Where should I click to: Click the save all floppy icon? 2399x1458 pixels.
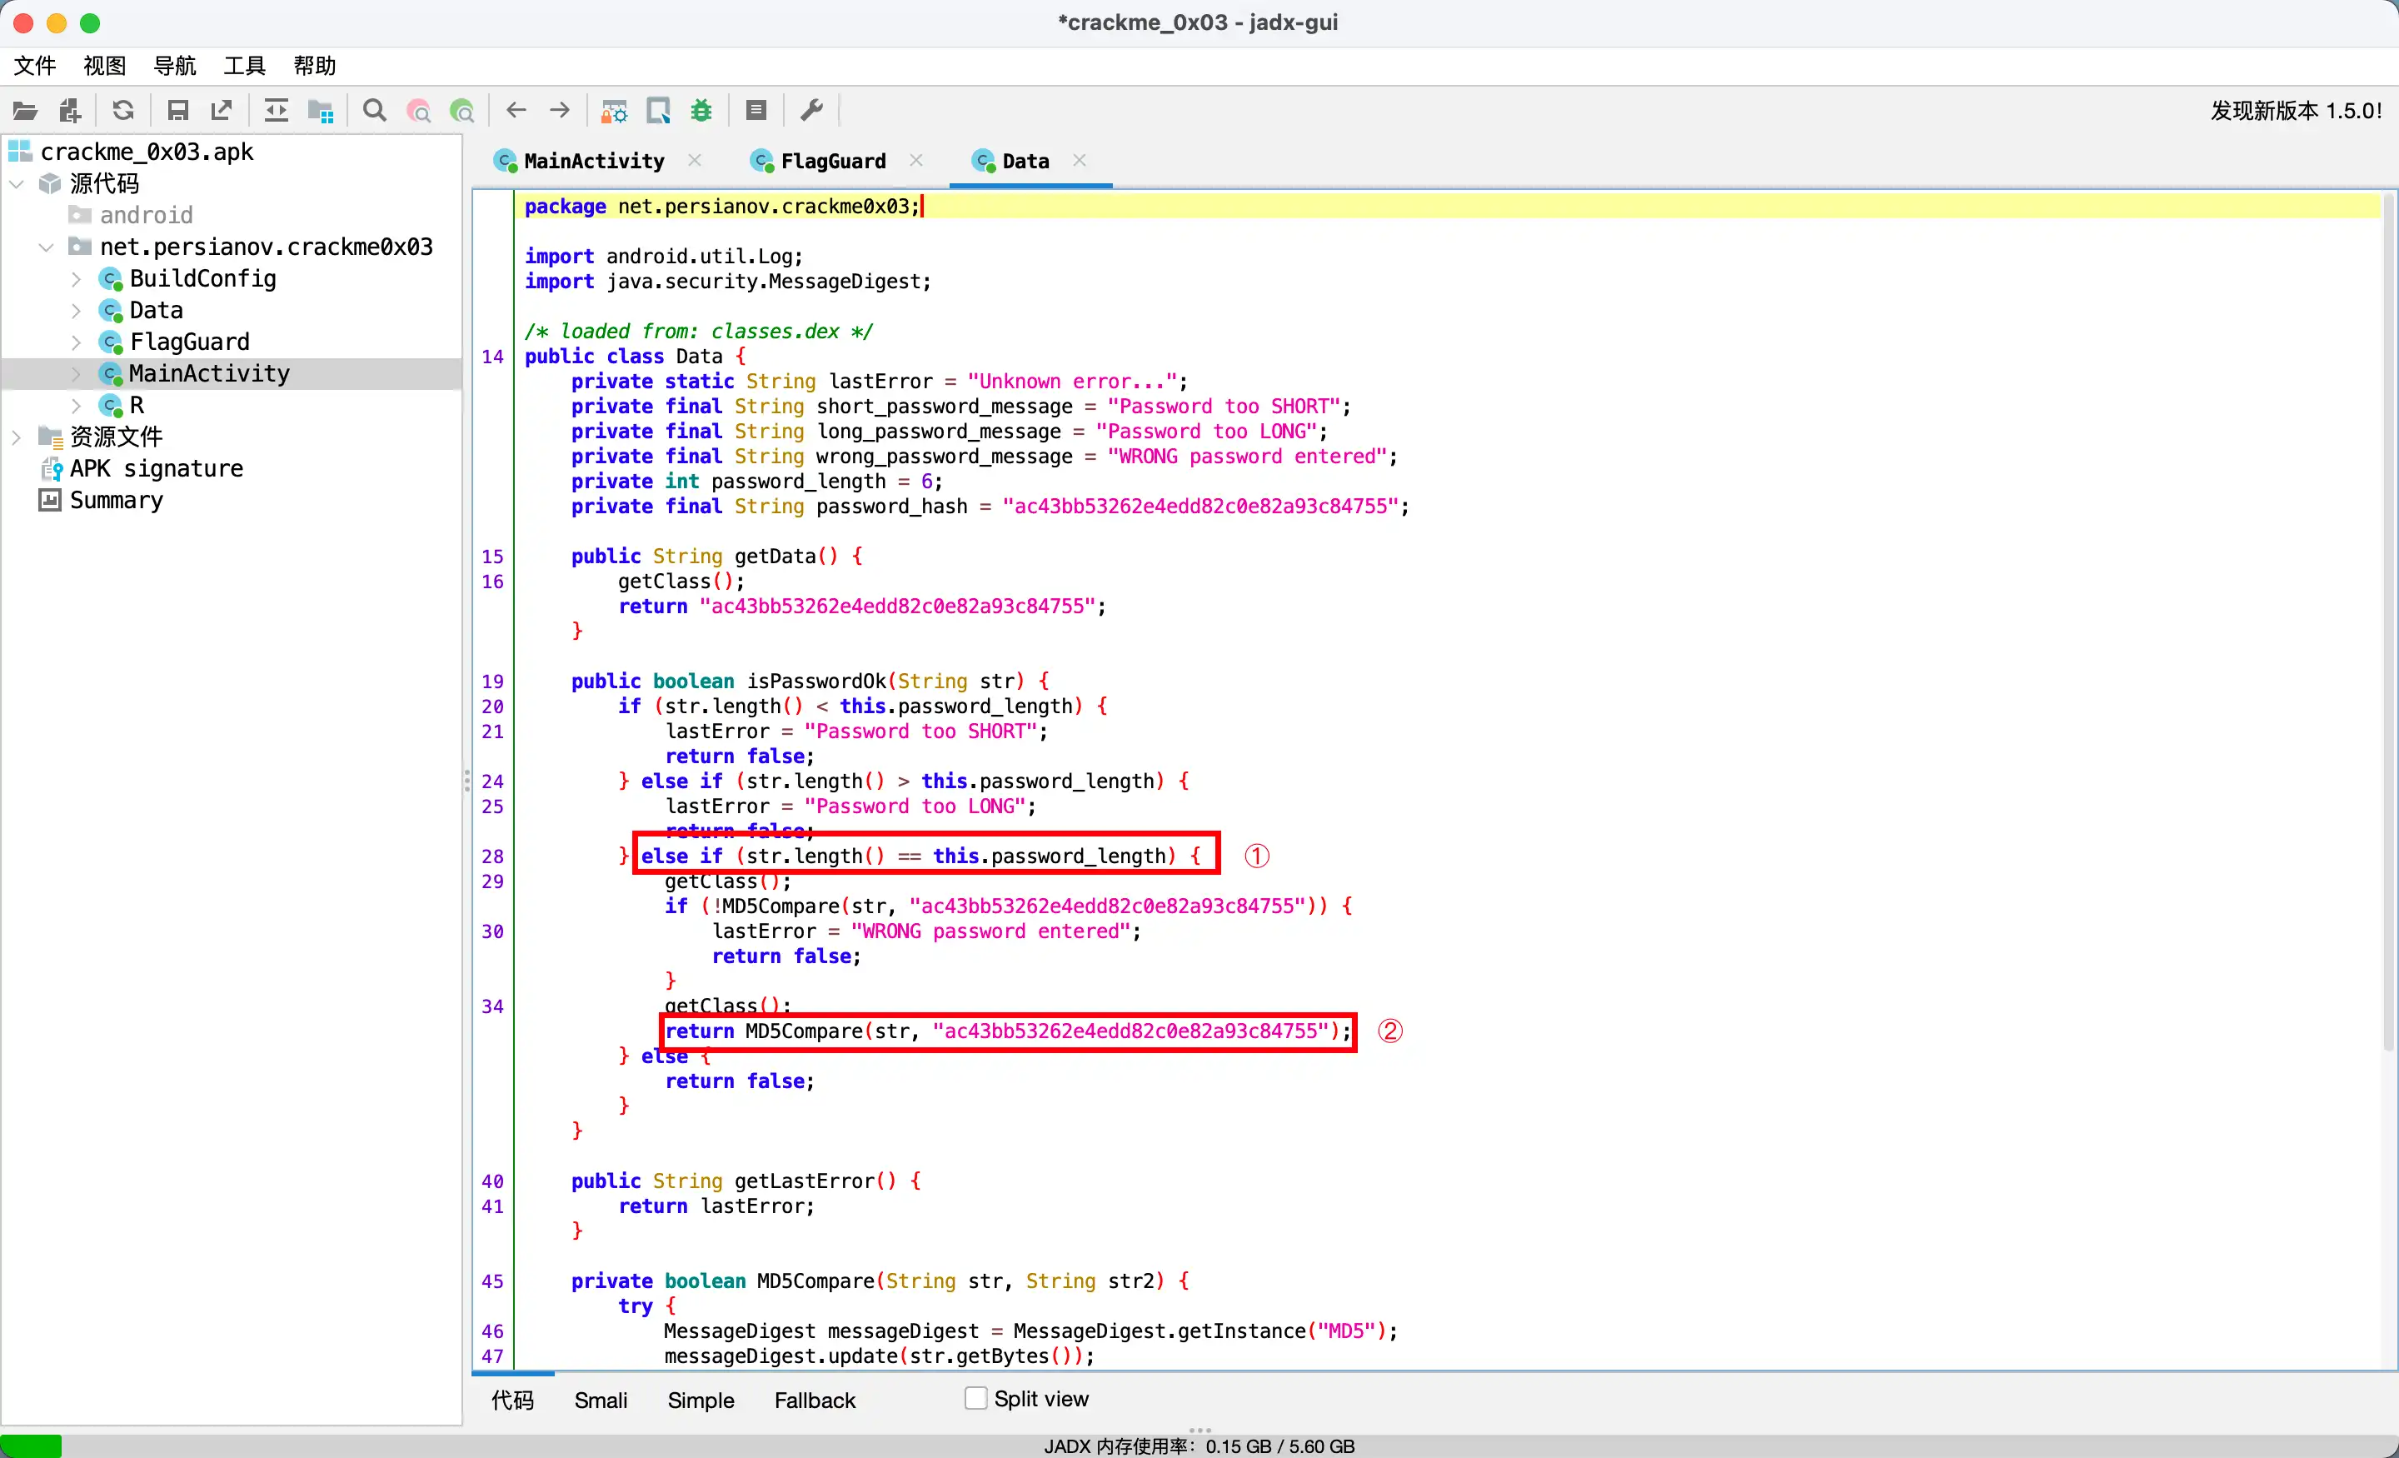click(177, 110)
